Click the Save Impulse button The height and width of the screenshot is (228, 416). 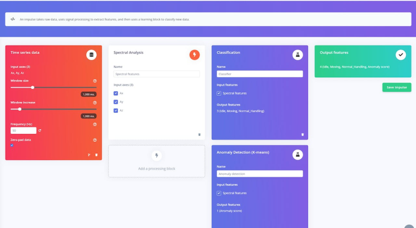click(397, 87)
